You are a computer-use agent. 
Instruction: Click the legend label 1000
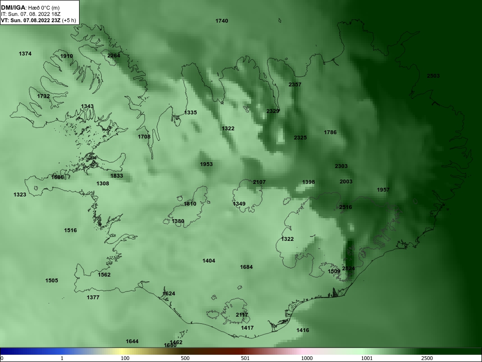307,358
